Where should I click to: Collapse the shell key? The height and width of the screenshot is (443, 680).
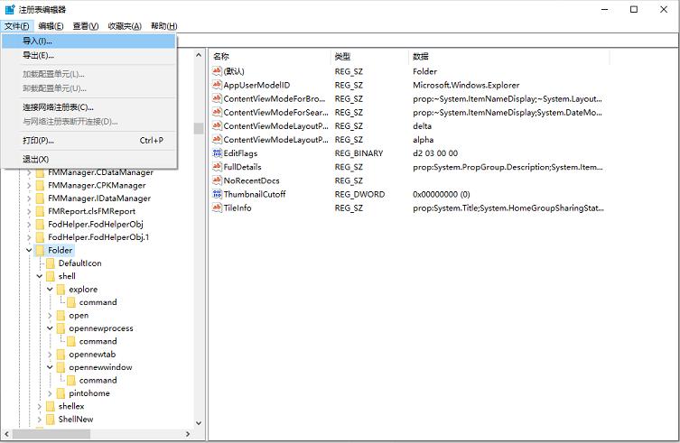39,276
